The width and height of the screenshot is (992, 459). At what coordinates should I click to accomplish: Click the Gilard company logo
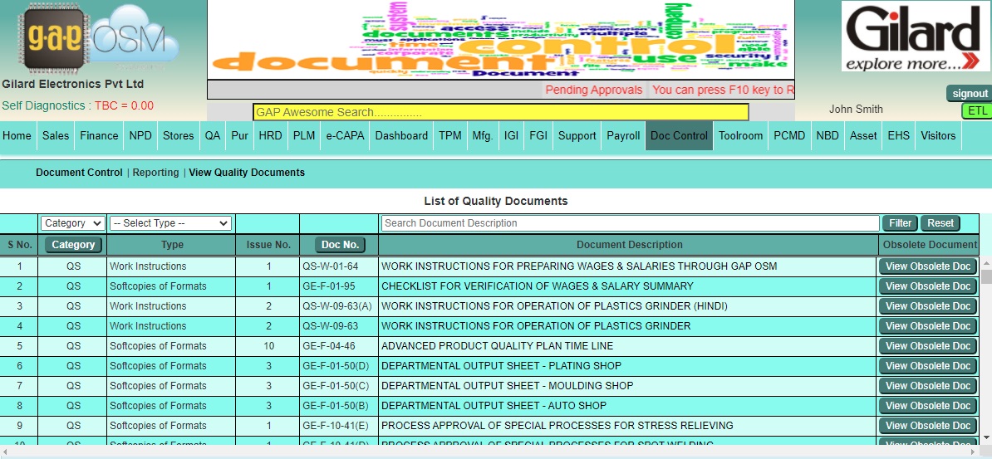[914, 37]
